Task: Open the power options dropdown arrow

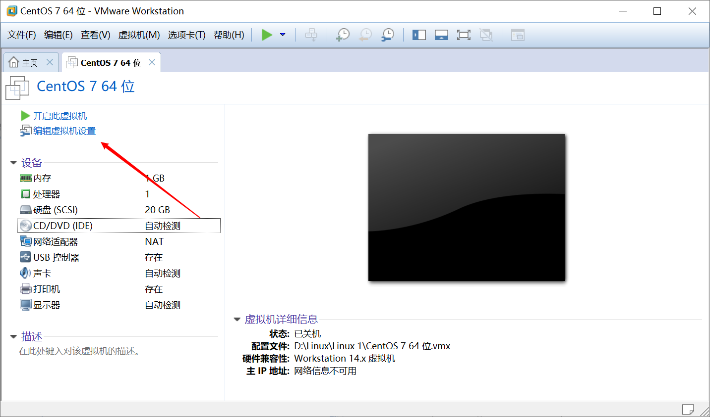Action: pyautogui.click(x=283, y=35)
